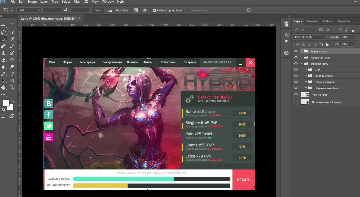Collapse the Загружаемый файл group
Screen dimensions: 360x197
click(x=306, y=88)
